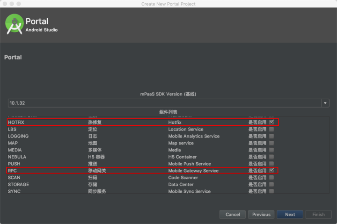Enable the LOGGING Mobile Analytics Service checkbox
The image size is (337, 224).
(x=271, y=136)
